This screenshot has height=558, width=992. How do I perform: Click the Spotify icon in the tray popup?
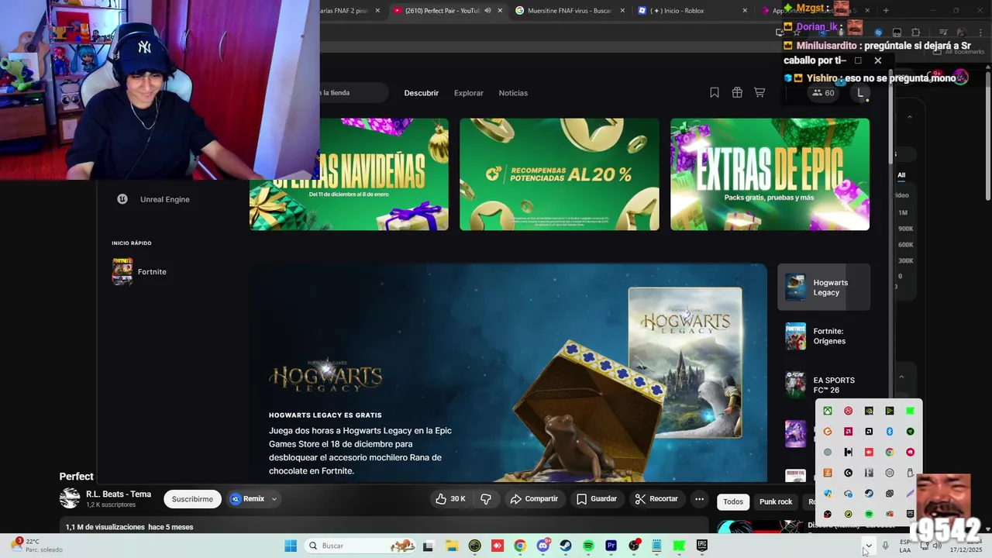869,514
